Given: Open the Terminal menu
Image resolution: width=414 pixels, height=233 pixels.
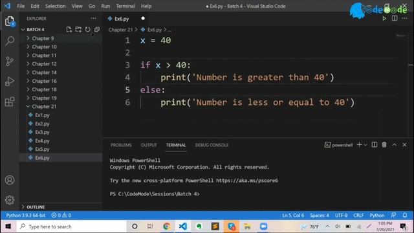Looking at the screenshot, I should click(125, 6).
